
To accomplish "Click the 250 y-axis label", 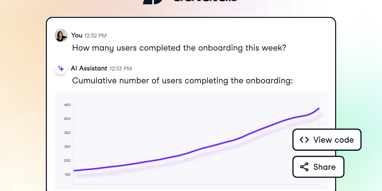I will pos(67,147).
